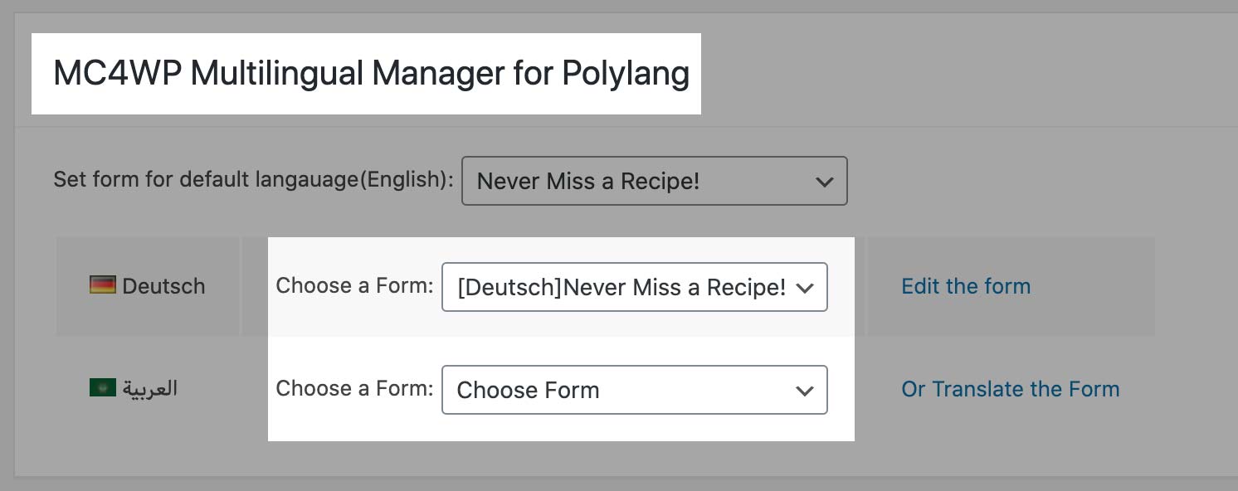Screen dimensions: 1238x491
Task: Select [Deutsch]Never Miss a Recipe! form value
Action: pos(618,286)
